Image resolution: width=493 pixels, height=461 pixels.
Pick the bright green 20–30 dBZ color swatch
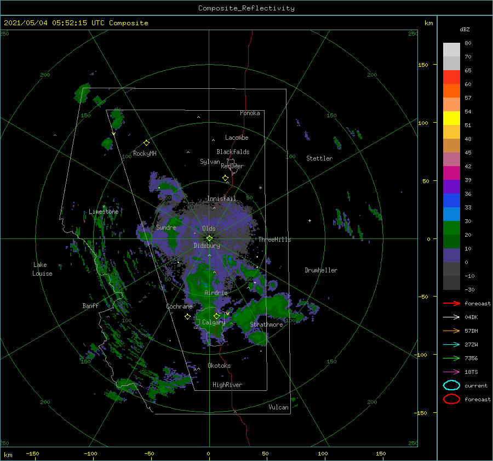451,228
